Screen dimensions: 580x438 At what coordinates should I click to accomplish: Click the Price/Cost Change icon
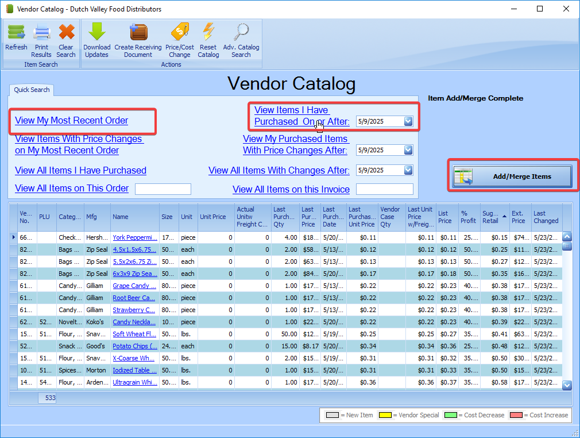tap(179, 39)
